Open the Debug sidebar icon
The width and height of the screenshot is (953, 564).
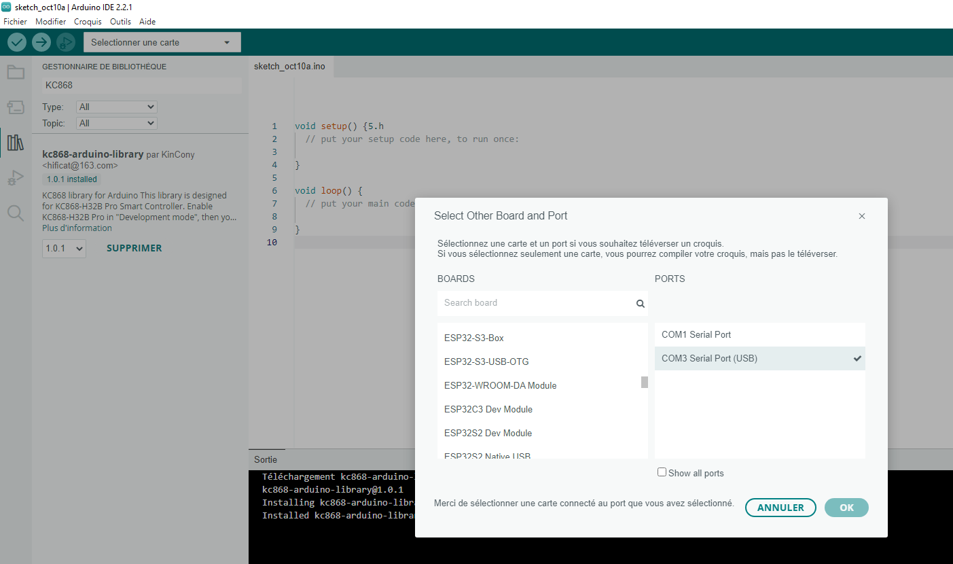click(16, 178)
